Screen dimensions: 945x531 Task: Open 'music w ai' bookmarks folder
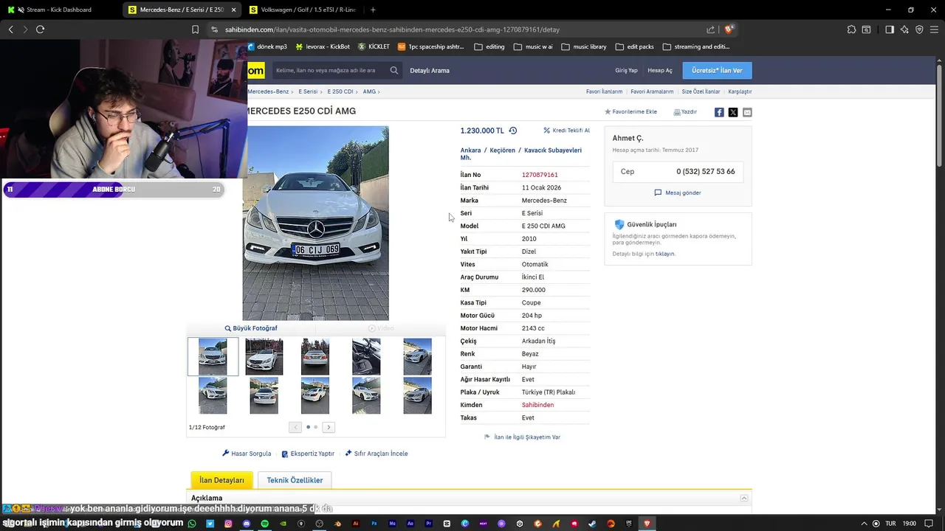point(533,46)
